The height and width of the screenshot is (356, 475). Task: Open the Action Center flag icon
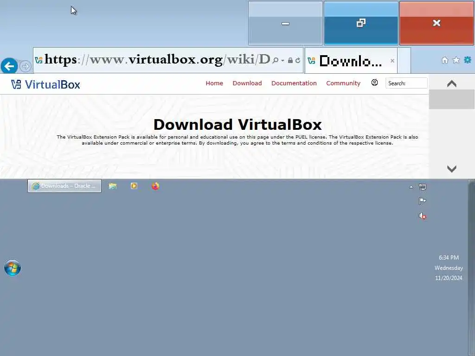point(422,201)
